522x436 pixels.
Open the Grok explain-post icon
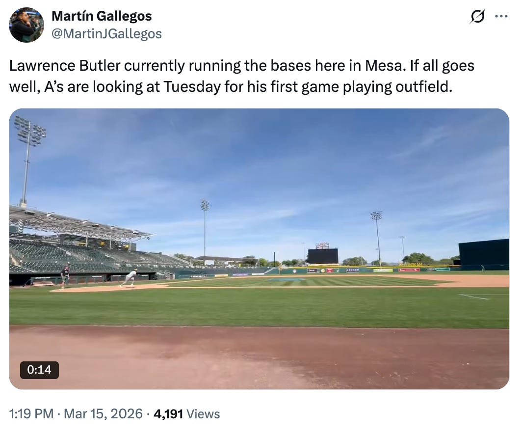click(x=477, y=17)
